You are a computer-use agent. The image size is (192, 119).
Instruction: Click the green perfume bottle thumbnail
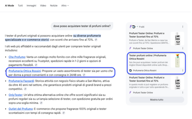(x=177, y=61)
